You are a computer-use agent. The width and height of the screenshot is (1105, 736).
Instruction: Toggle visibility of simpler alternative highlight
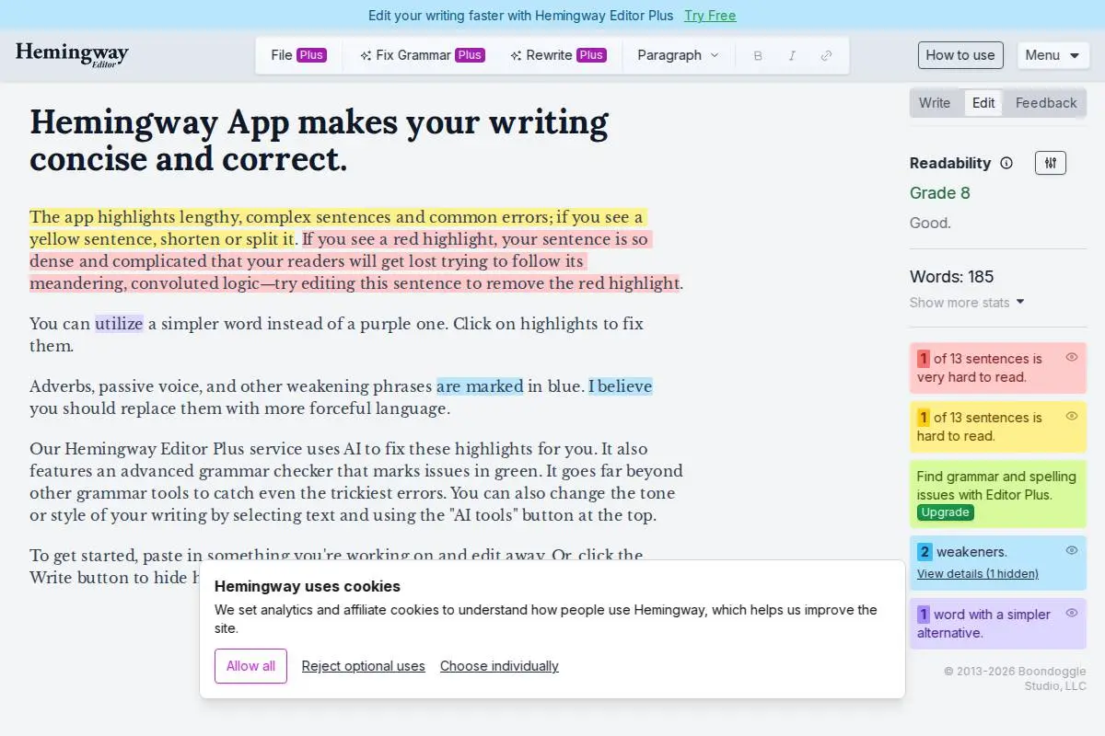pos(1072,613)
